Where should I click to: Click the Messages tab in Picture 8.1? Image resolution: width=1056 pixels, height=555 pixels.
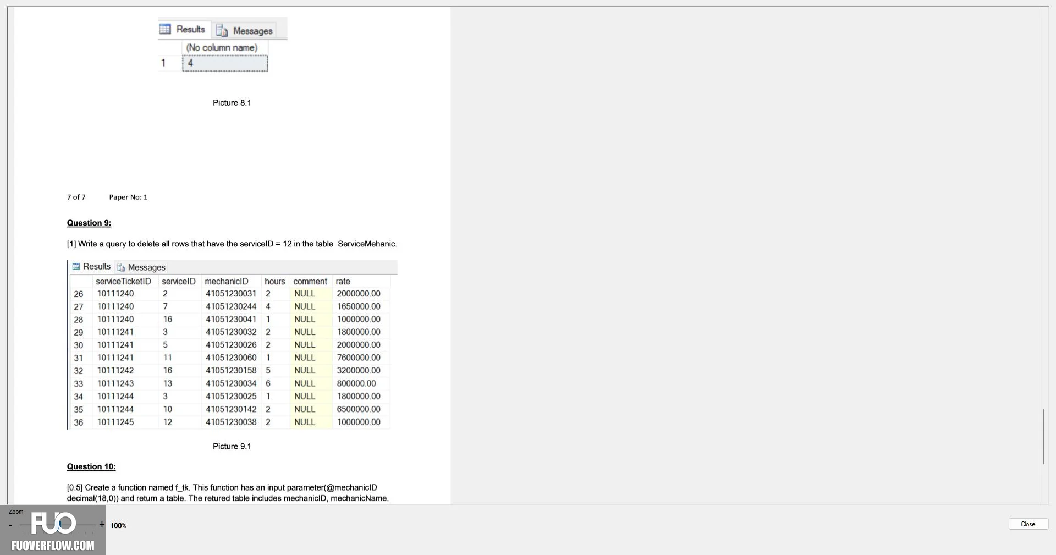[245, 31]
